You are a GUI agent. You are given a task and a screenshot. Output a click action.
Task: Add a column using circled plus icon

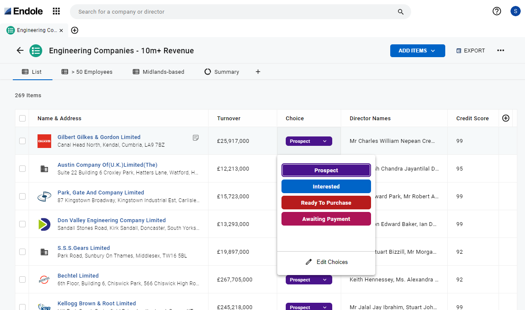click(506, 118)
